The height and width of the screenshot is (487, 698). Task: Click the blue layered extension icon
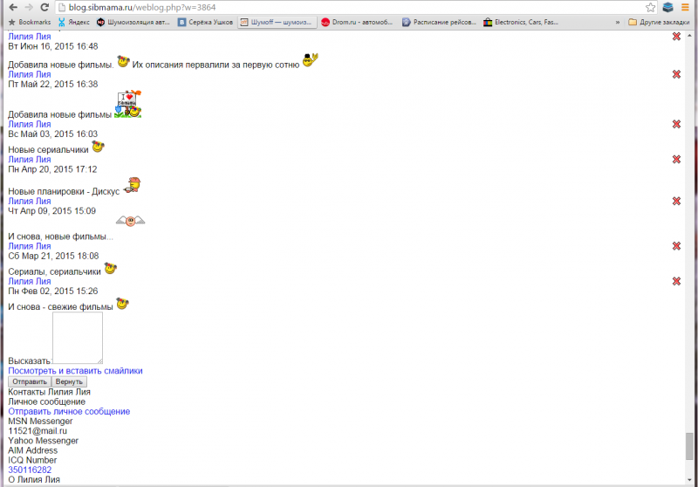pos(667,7)
